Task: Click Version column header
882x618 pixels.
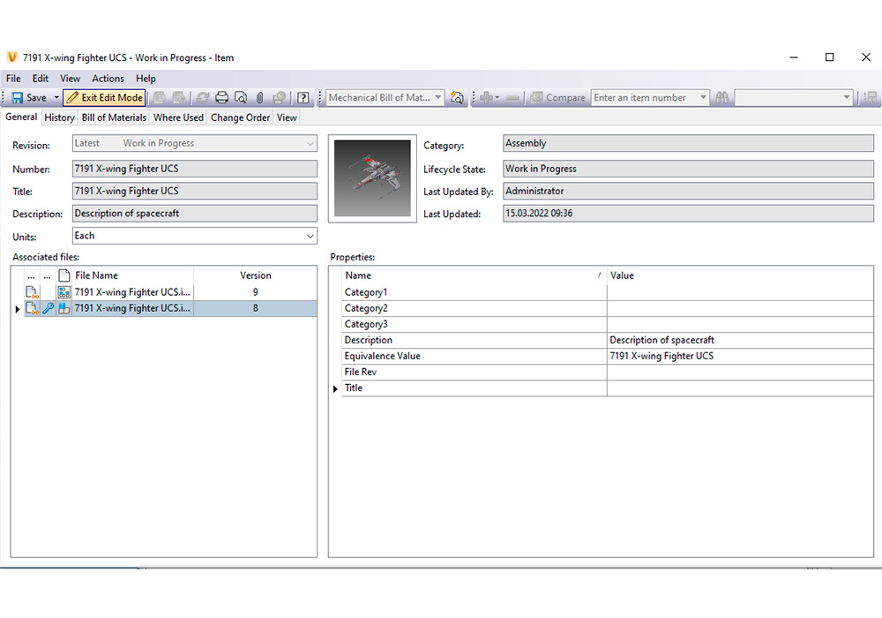Action: [256, 275]
